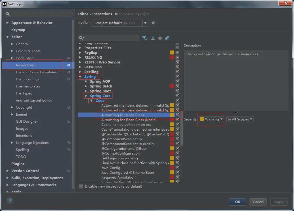
Task: Toggle the Spelling inspection group checkbox
Action: pos(177,72)
